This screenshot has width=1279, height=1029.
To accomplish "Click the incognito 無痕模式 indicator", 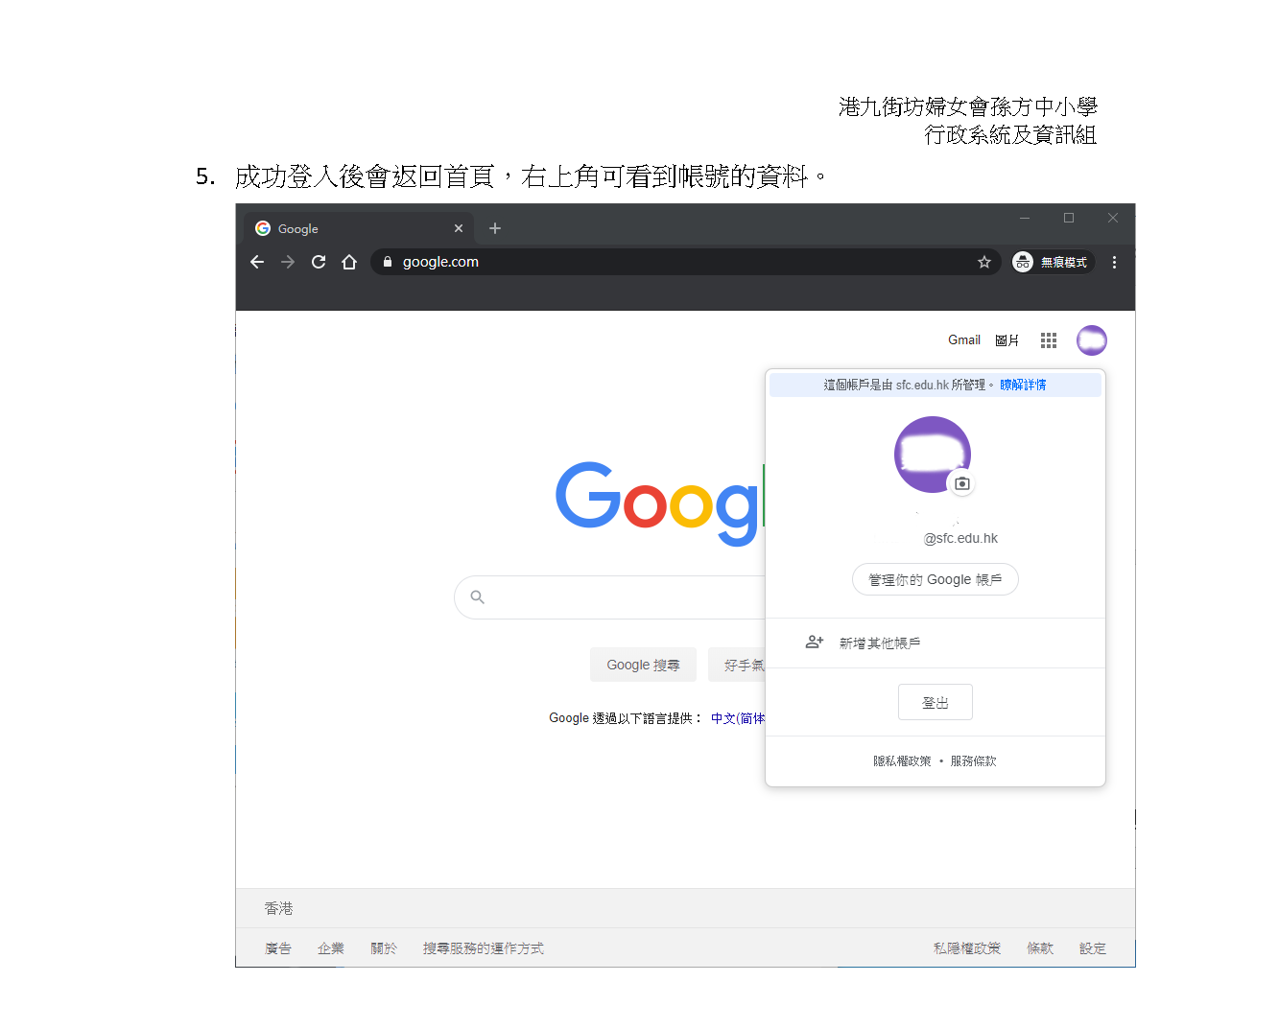I will tap(1053, 262).
